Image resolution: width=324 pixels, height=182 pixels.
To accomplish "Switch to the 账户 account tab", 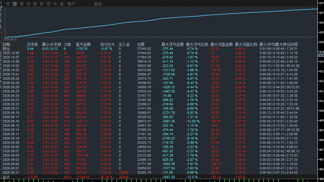I will tap(71, 4).
